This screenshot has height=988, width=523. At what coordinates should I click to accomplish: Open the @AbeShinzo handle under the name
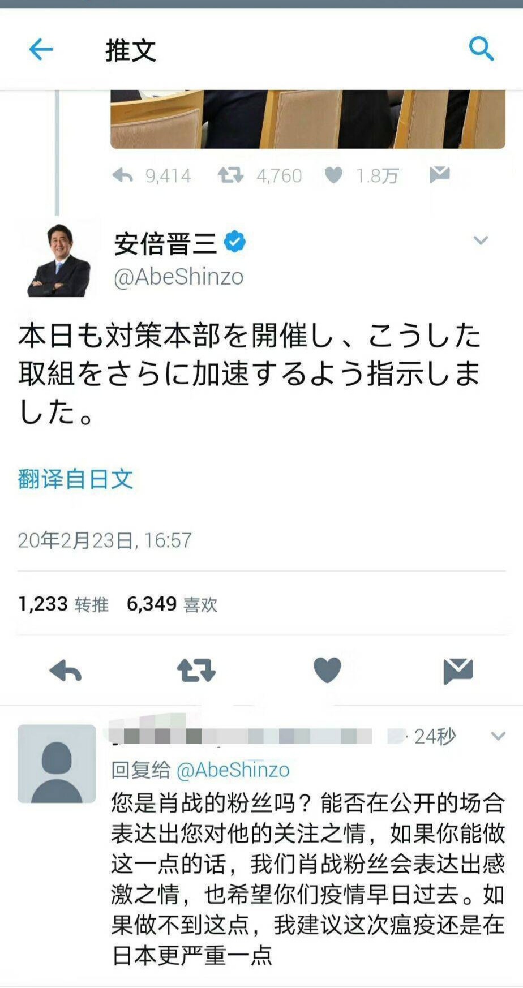click(179, 277)
